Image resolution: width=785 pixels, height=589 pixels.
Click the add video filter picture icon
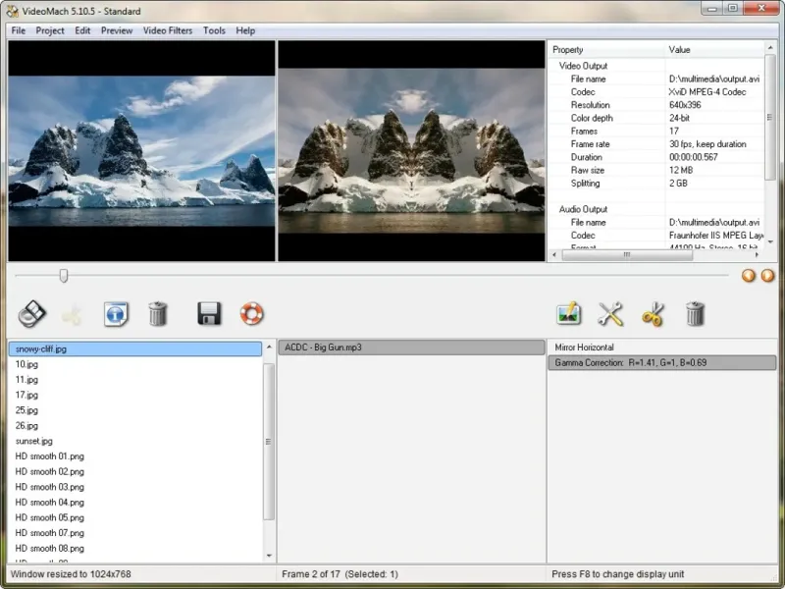point(568,314)
